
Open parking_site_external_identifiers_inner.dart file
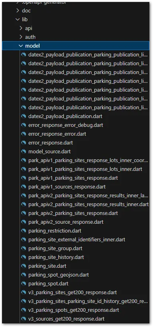(77, 240)
